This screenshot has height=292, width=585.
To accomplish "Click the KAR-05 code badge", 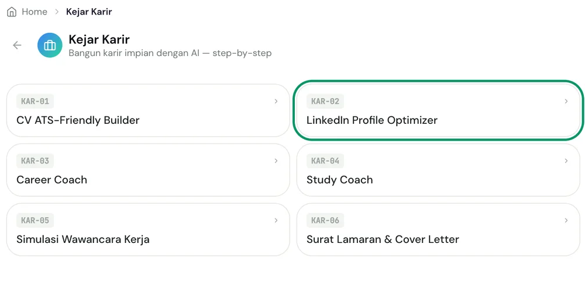I will [x=35, y=221].
